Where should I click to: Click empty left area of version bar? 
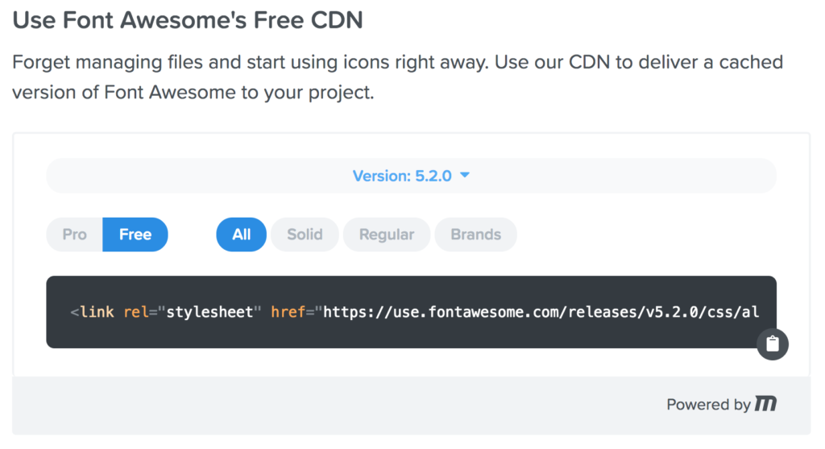coord(195,176)
